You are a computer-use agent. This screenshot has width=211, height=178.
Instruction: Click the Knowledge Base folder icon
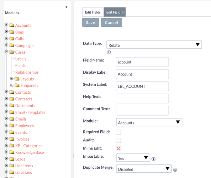[x=12, y=152]
